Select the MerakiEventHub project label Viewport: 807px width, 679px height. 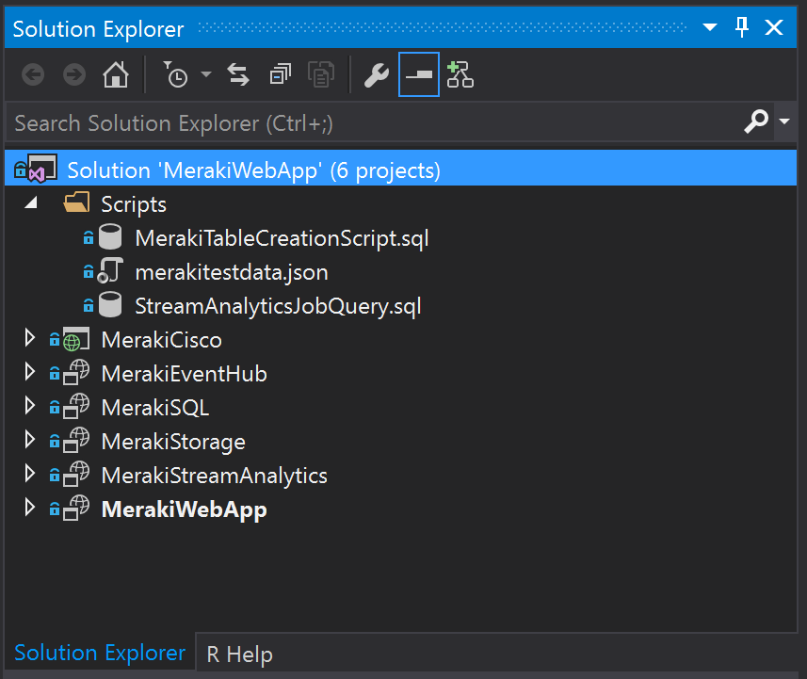tap(185, 374)
